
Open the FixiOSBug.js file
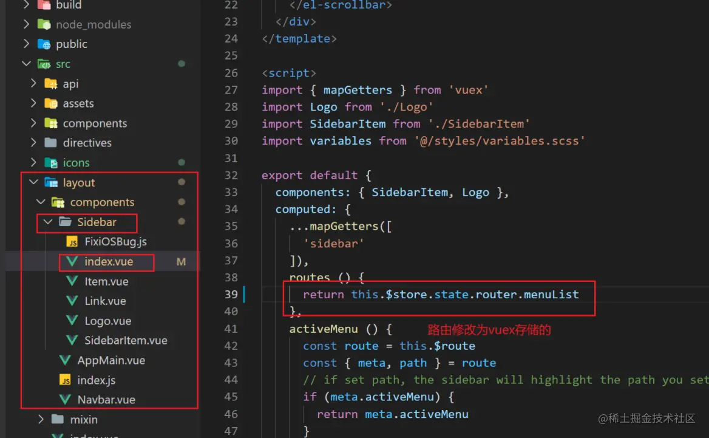coord(115,242)
